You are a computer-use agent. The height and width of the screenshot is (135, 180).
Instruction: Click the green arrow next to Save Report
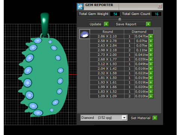(x=148, y=24)
